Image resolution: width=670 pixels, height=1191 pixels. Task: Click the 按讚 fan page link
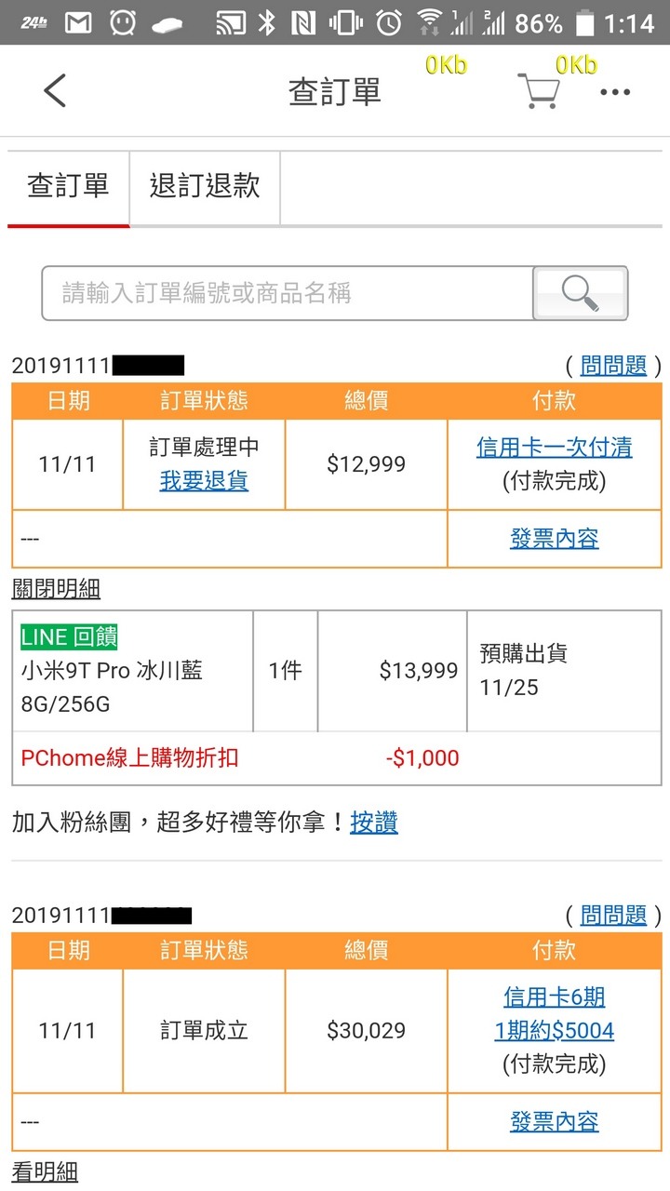tap(374, 823)
